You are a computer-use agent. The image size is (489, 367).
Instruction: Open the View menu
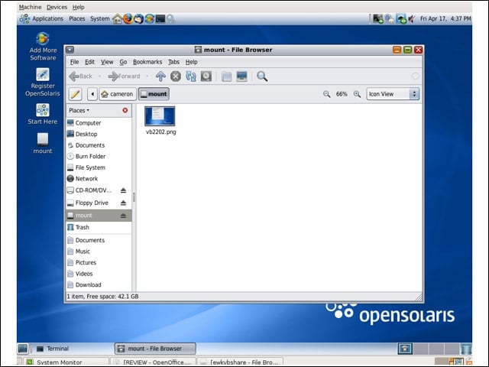[107, 62]
